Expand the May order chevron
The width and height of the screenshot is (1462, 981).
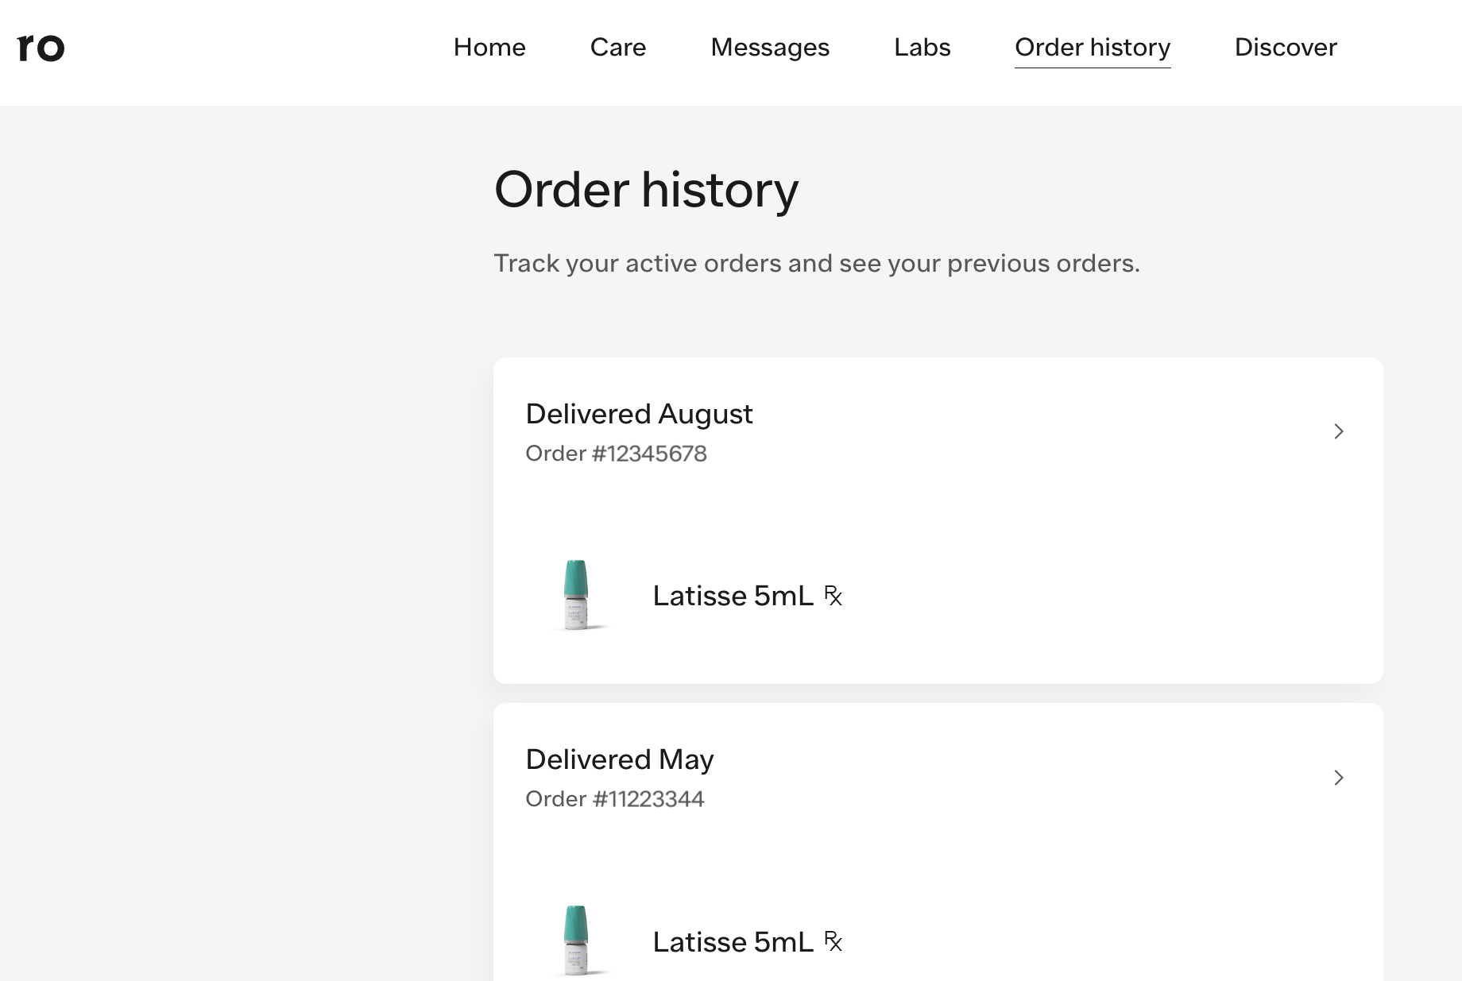pyautogui.click(x=1339, y=778)
